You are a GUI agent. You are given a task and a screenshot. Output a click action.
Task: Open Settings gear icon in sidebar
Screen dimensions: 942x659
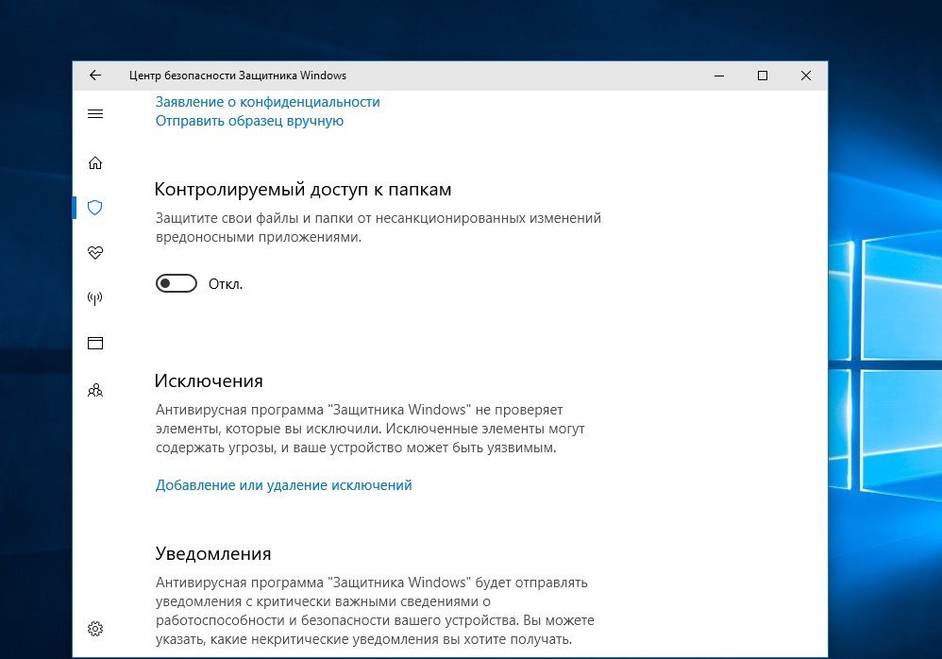(95, 629)
